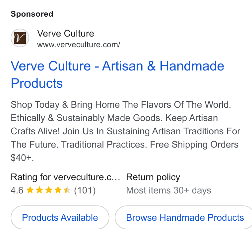Open the Verve Culture headline link

(x=117, y=74)
